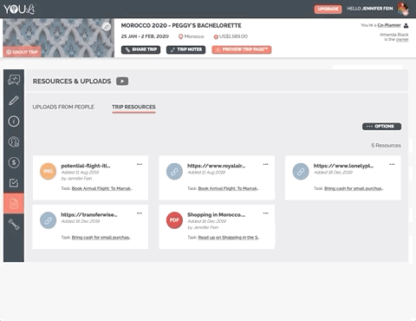Open the user profile avatar
The height and width of the screenshot is (321, 416).
point(403,9)
